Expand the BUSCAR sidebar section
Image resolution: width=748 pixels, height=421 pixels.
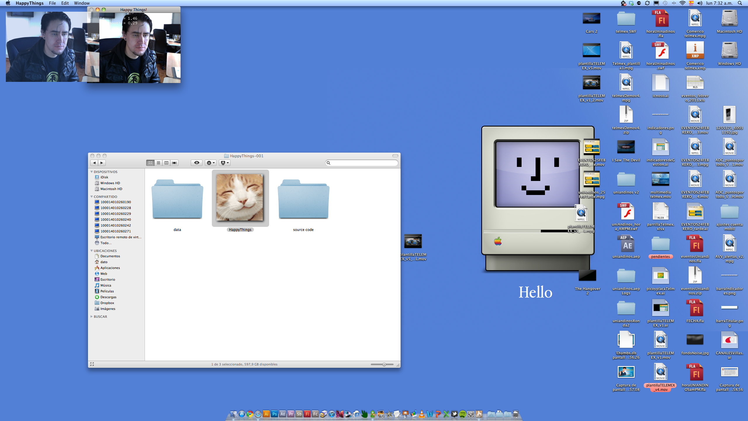[x=92, y=317]
